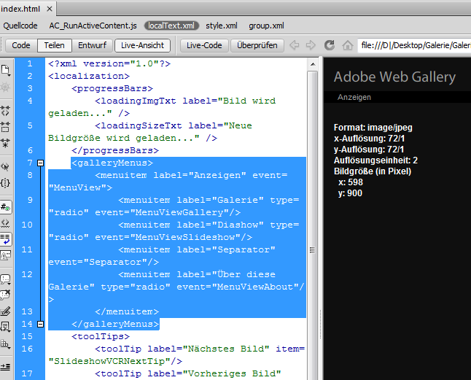Go to home page in preview toolbar

(x=347, y=45)
